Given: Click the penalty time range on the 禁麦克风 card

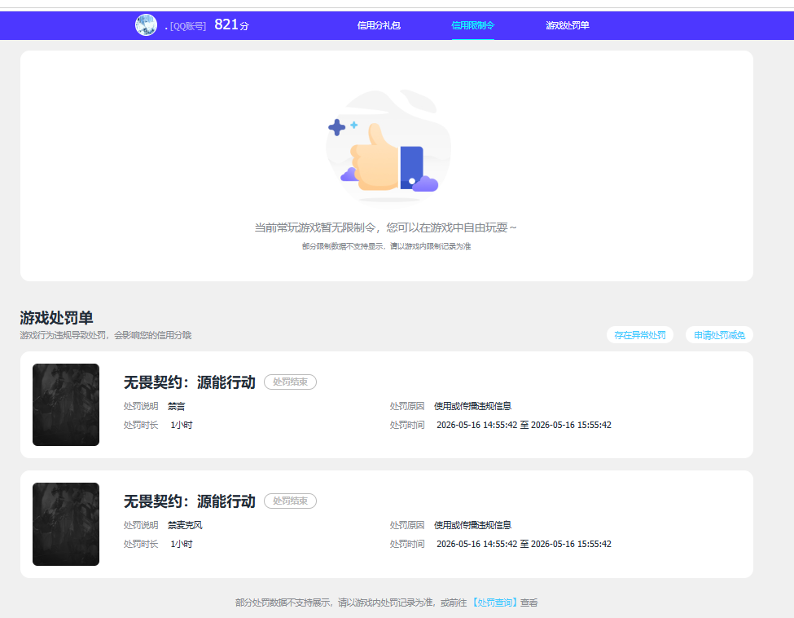Looking at the screenshot, I should point(524,544).
